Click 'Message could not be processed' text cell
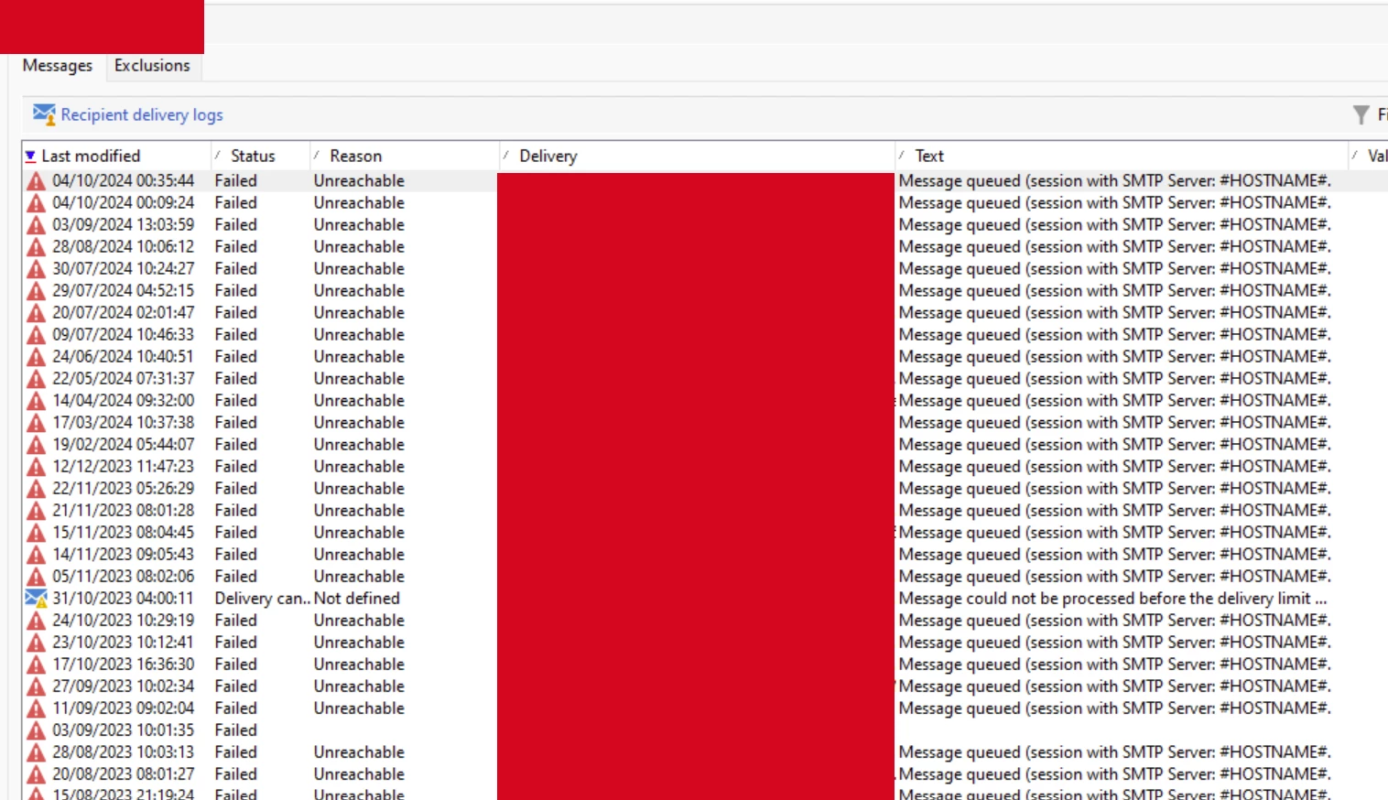Screen dimensions: 1388x800 1112,599
